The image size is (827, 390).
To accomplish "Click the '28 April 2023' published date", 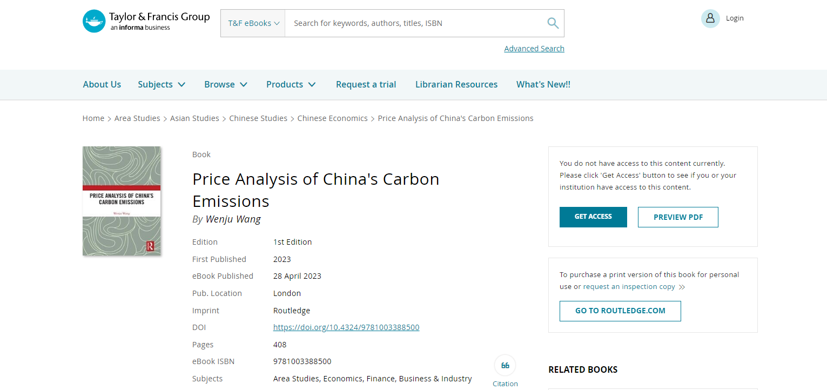I will (x=297, y=276).
